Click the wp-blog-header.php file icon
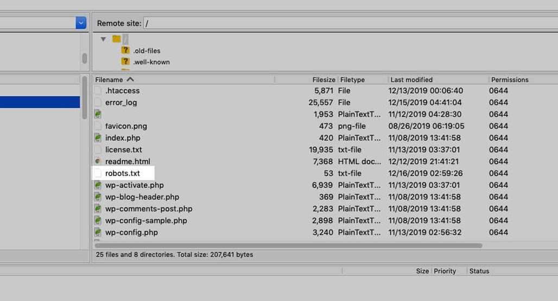 point(98,197)
